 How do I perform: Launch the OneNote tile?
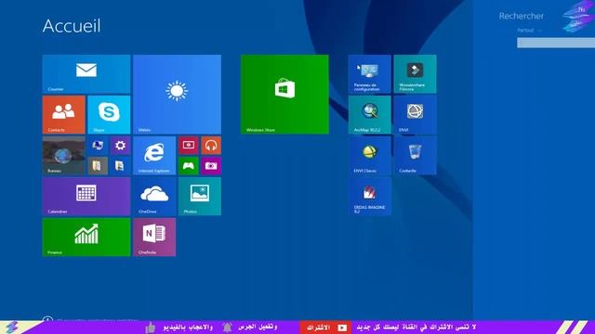tap(154, 238)
